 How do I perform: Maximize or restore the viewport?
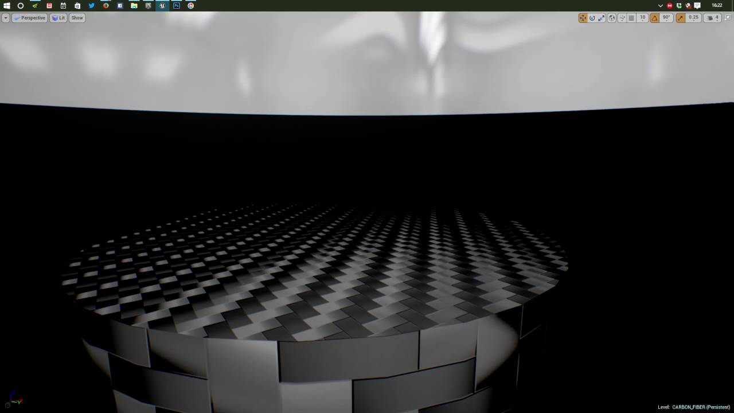click(727, 18)
